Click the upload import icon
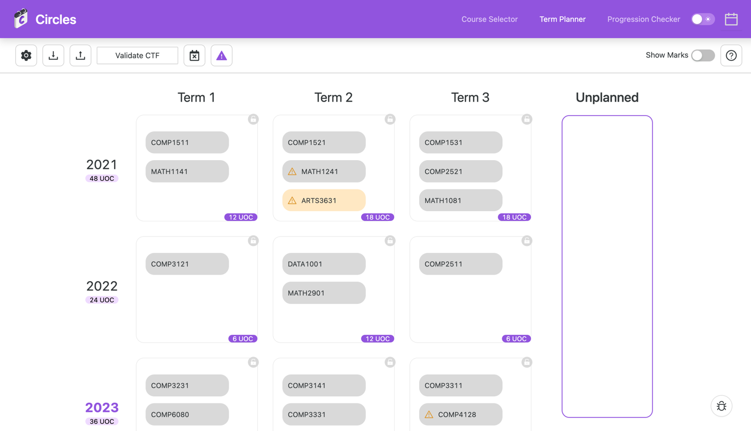 click(80, 55)
